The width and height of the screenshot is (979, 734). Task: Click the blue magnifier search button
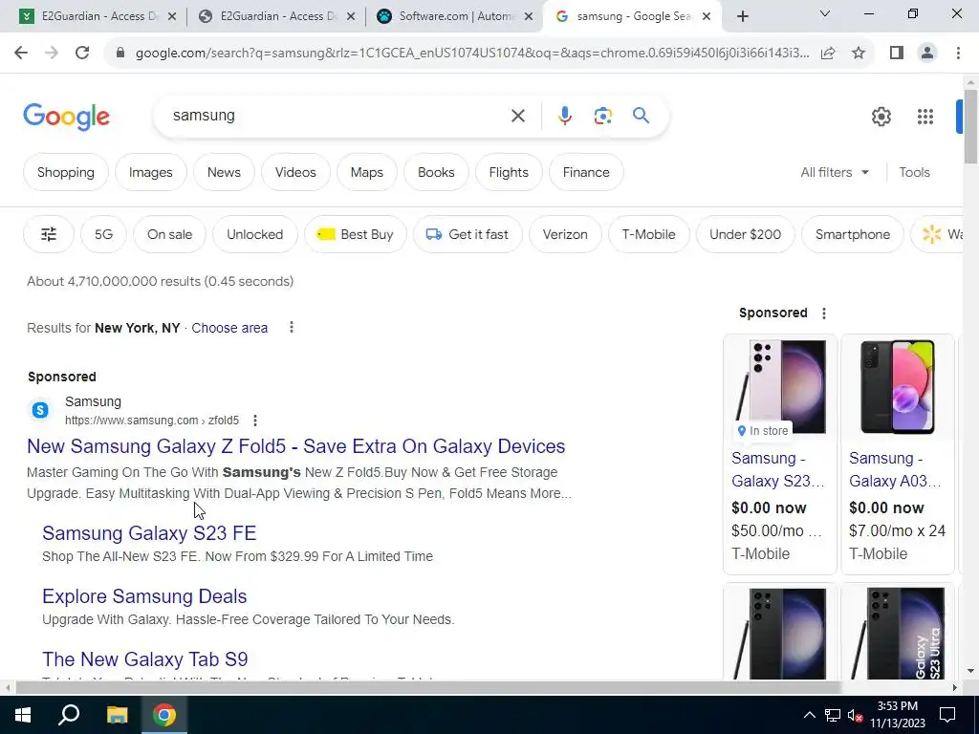tap(641, 116)
